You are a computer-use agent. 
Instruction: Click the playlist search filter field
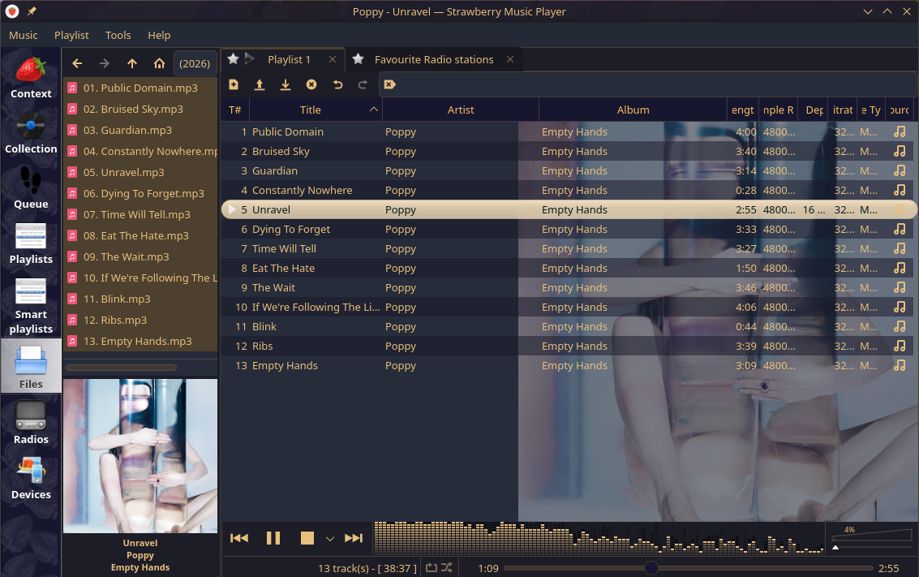pos(647,84)
